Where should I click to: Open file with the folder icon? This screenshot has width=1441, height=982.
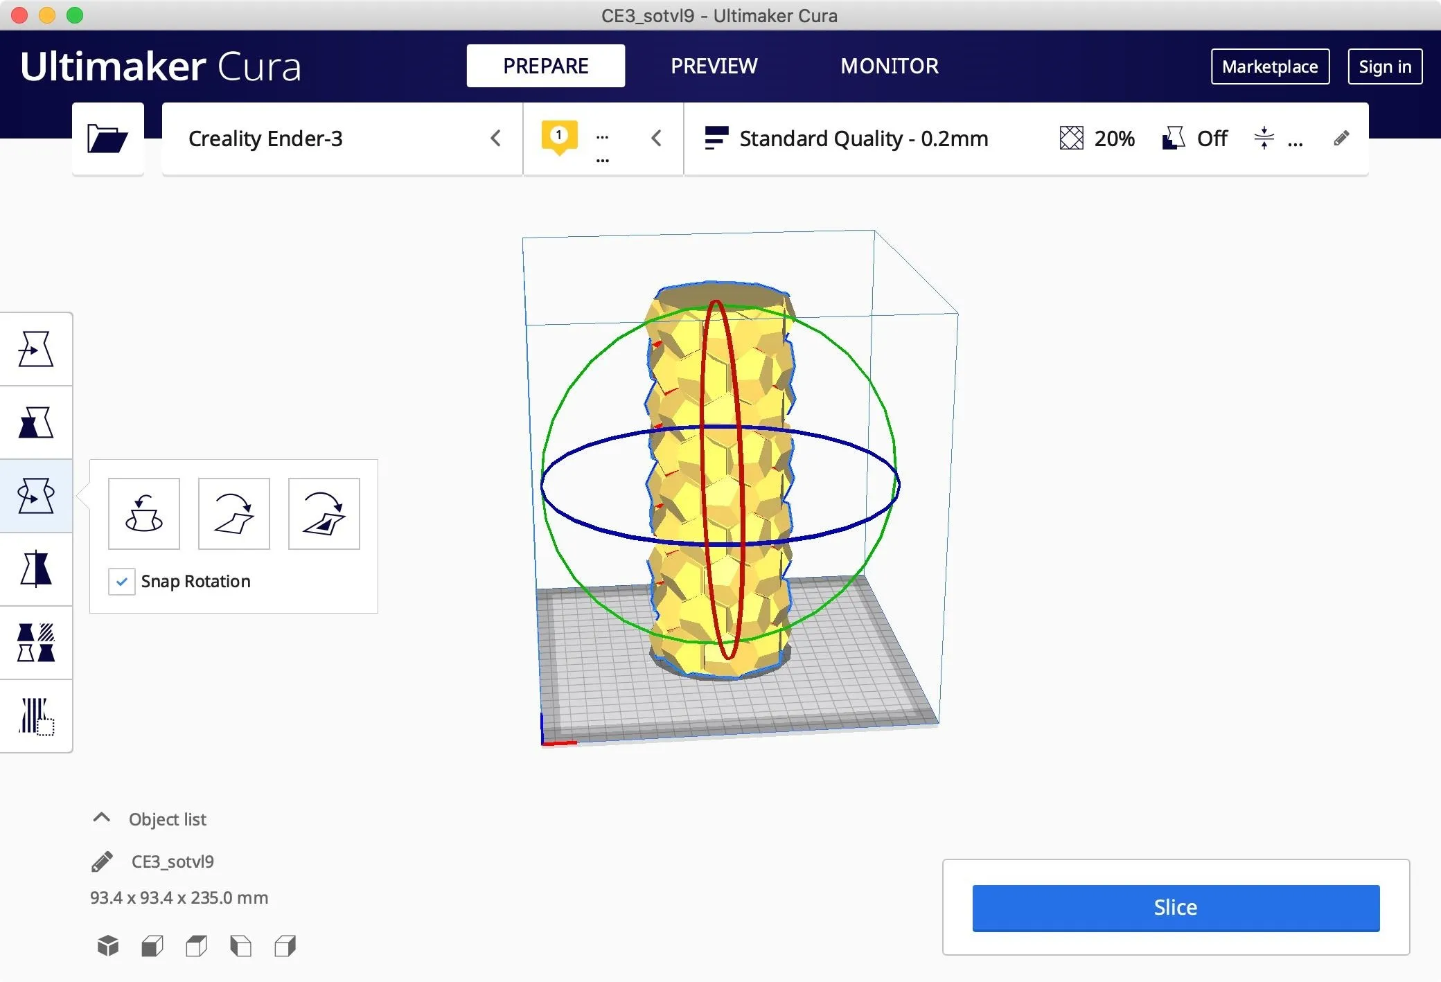coord(107,139)
